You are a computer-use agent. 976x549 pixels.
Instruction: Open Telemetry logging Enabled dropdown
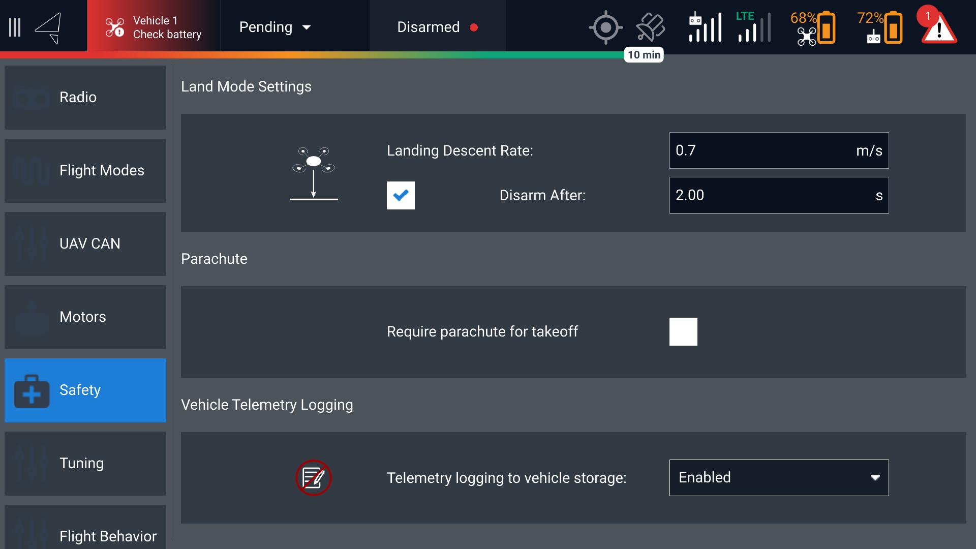click(779, 478)
